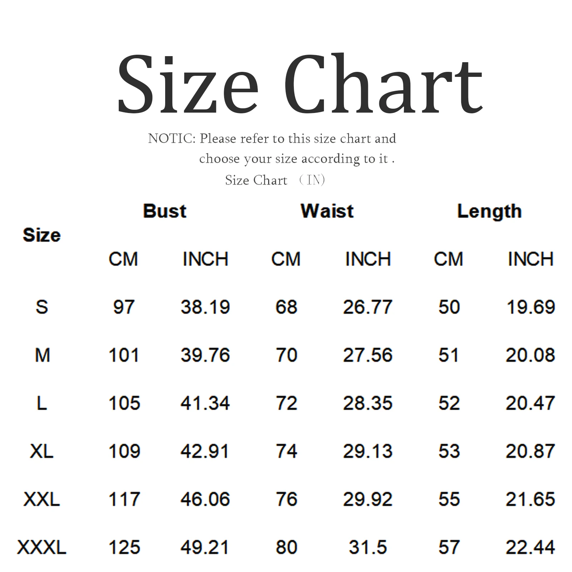572x572 pixels.
Task: Click the Size row header label
Action: point(41,235)
